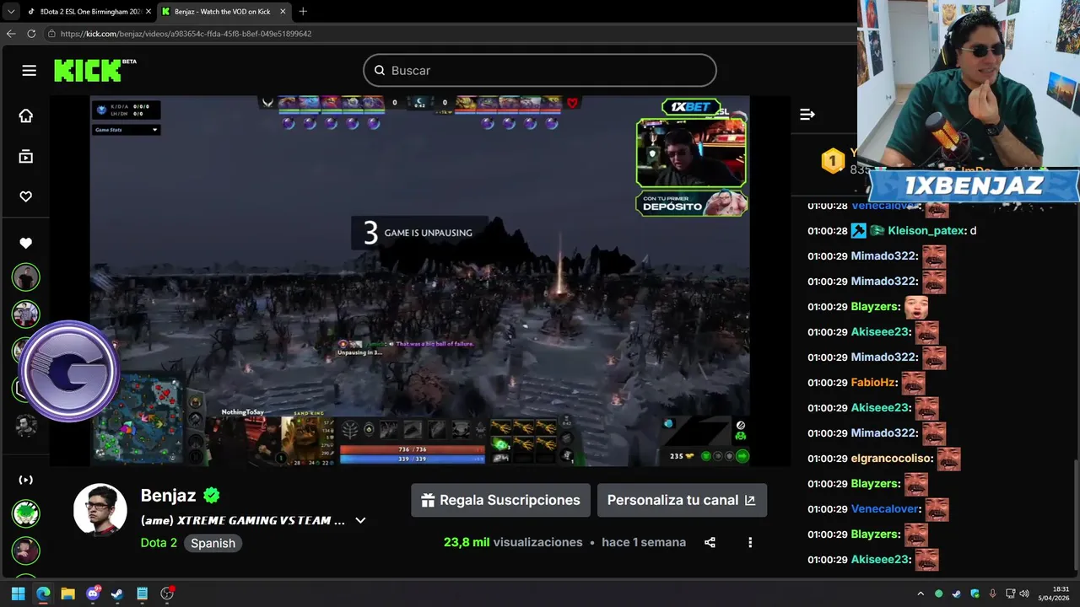Open OBS Studio from taskbar
1080x607 pixels.
(x=167, y=594)
